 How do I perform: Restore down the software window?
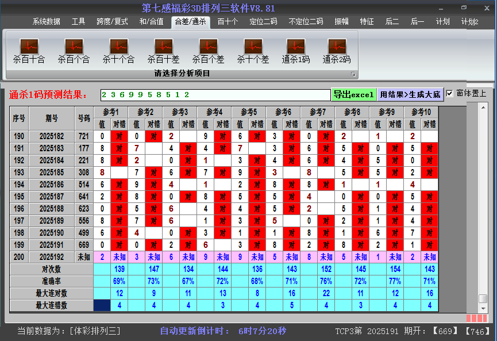pos(464,7)
